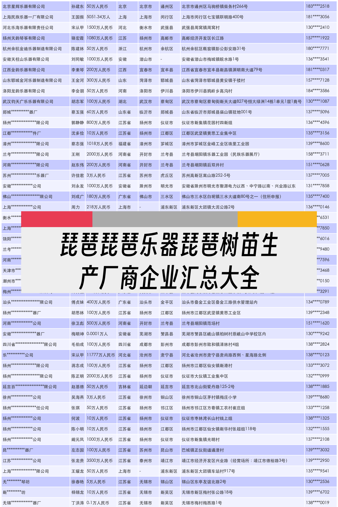Select capital value 1018万人民币
This screenshot has width=338, height=507.
pyautogui.click(x=100, y=144)
